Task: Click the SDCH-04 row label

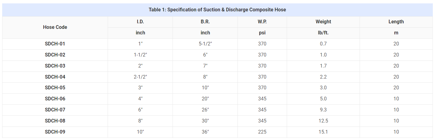Action: point(55,77)
